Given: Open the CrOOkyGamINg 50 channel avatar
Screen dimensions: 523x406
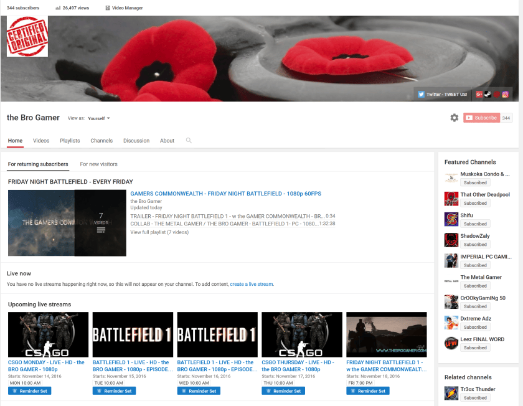Looking at the screenshot, I should (451, 302).
